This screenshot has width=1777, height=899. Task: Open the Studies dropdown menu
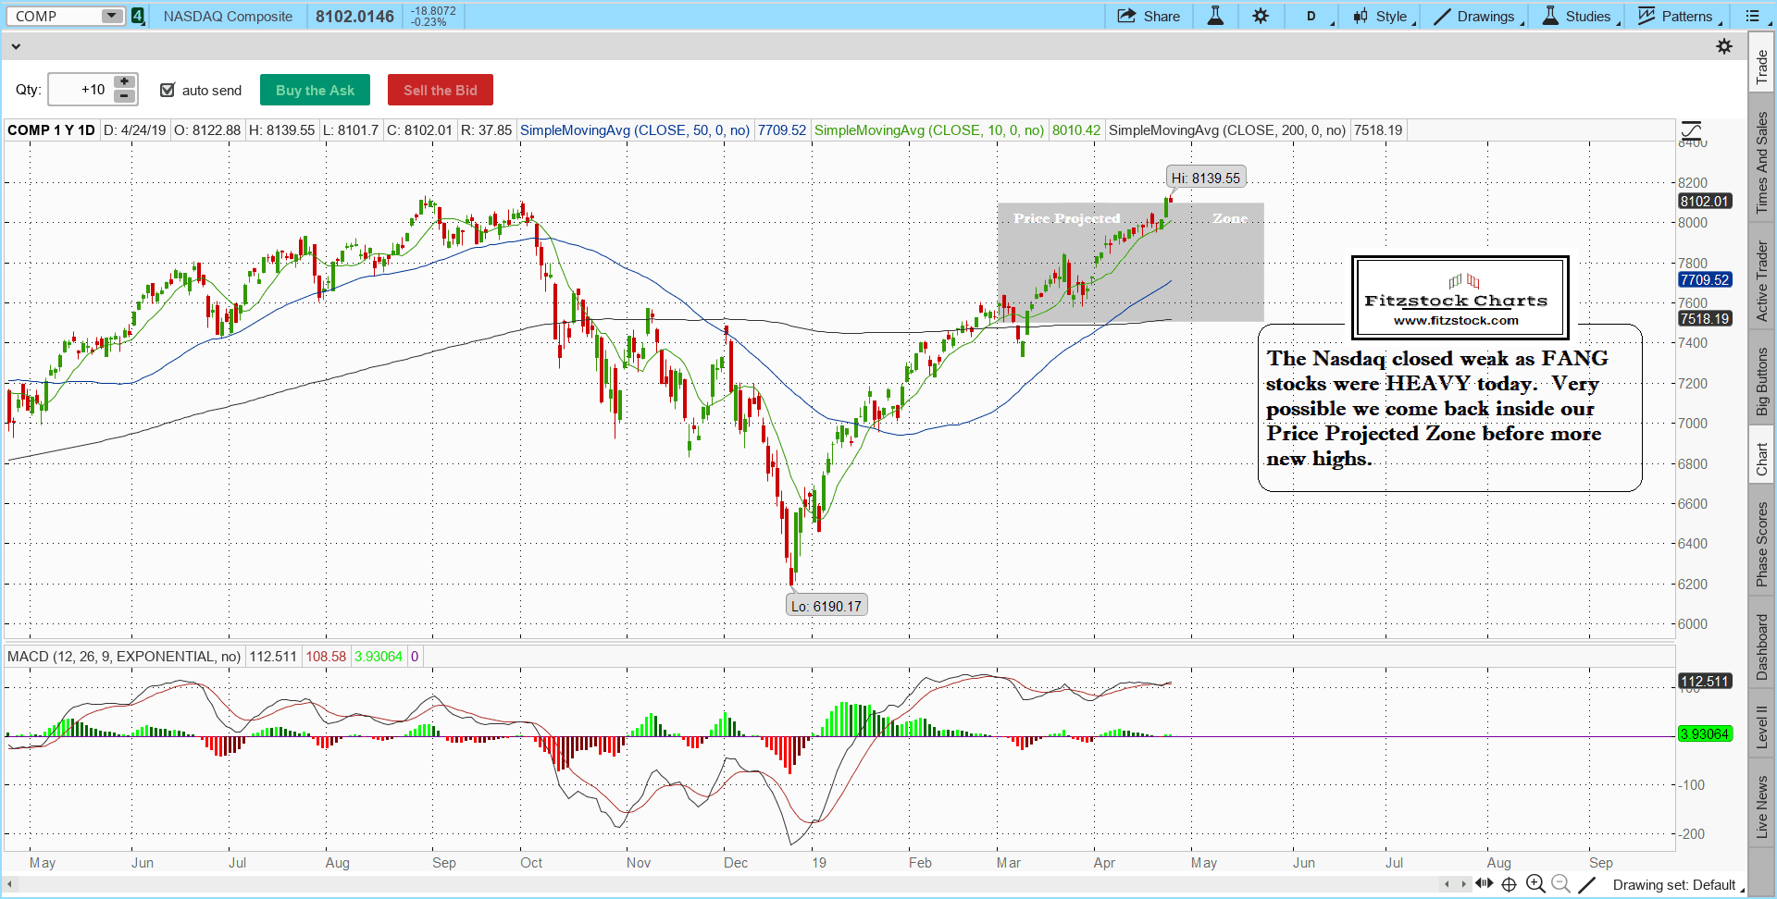point(1580,16)
